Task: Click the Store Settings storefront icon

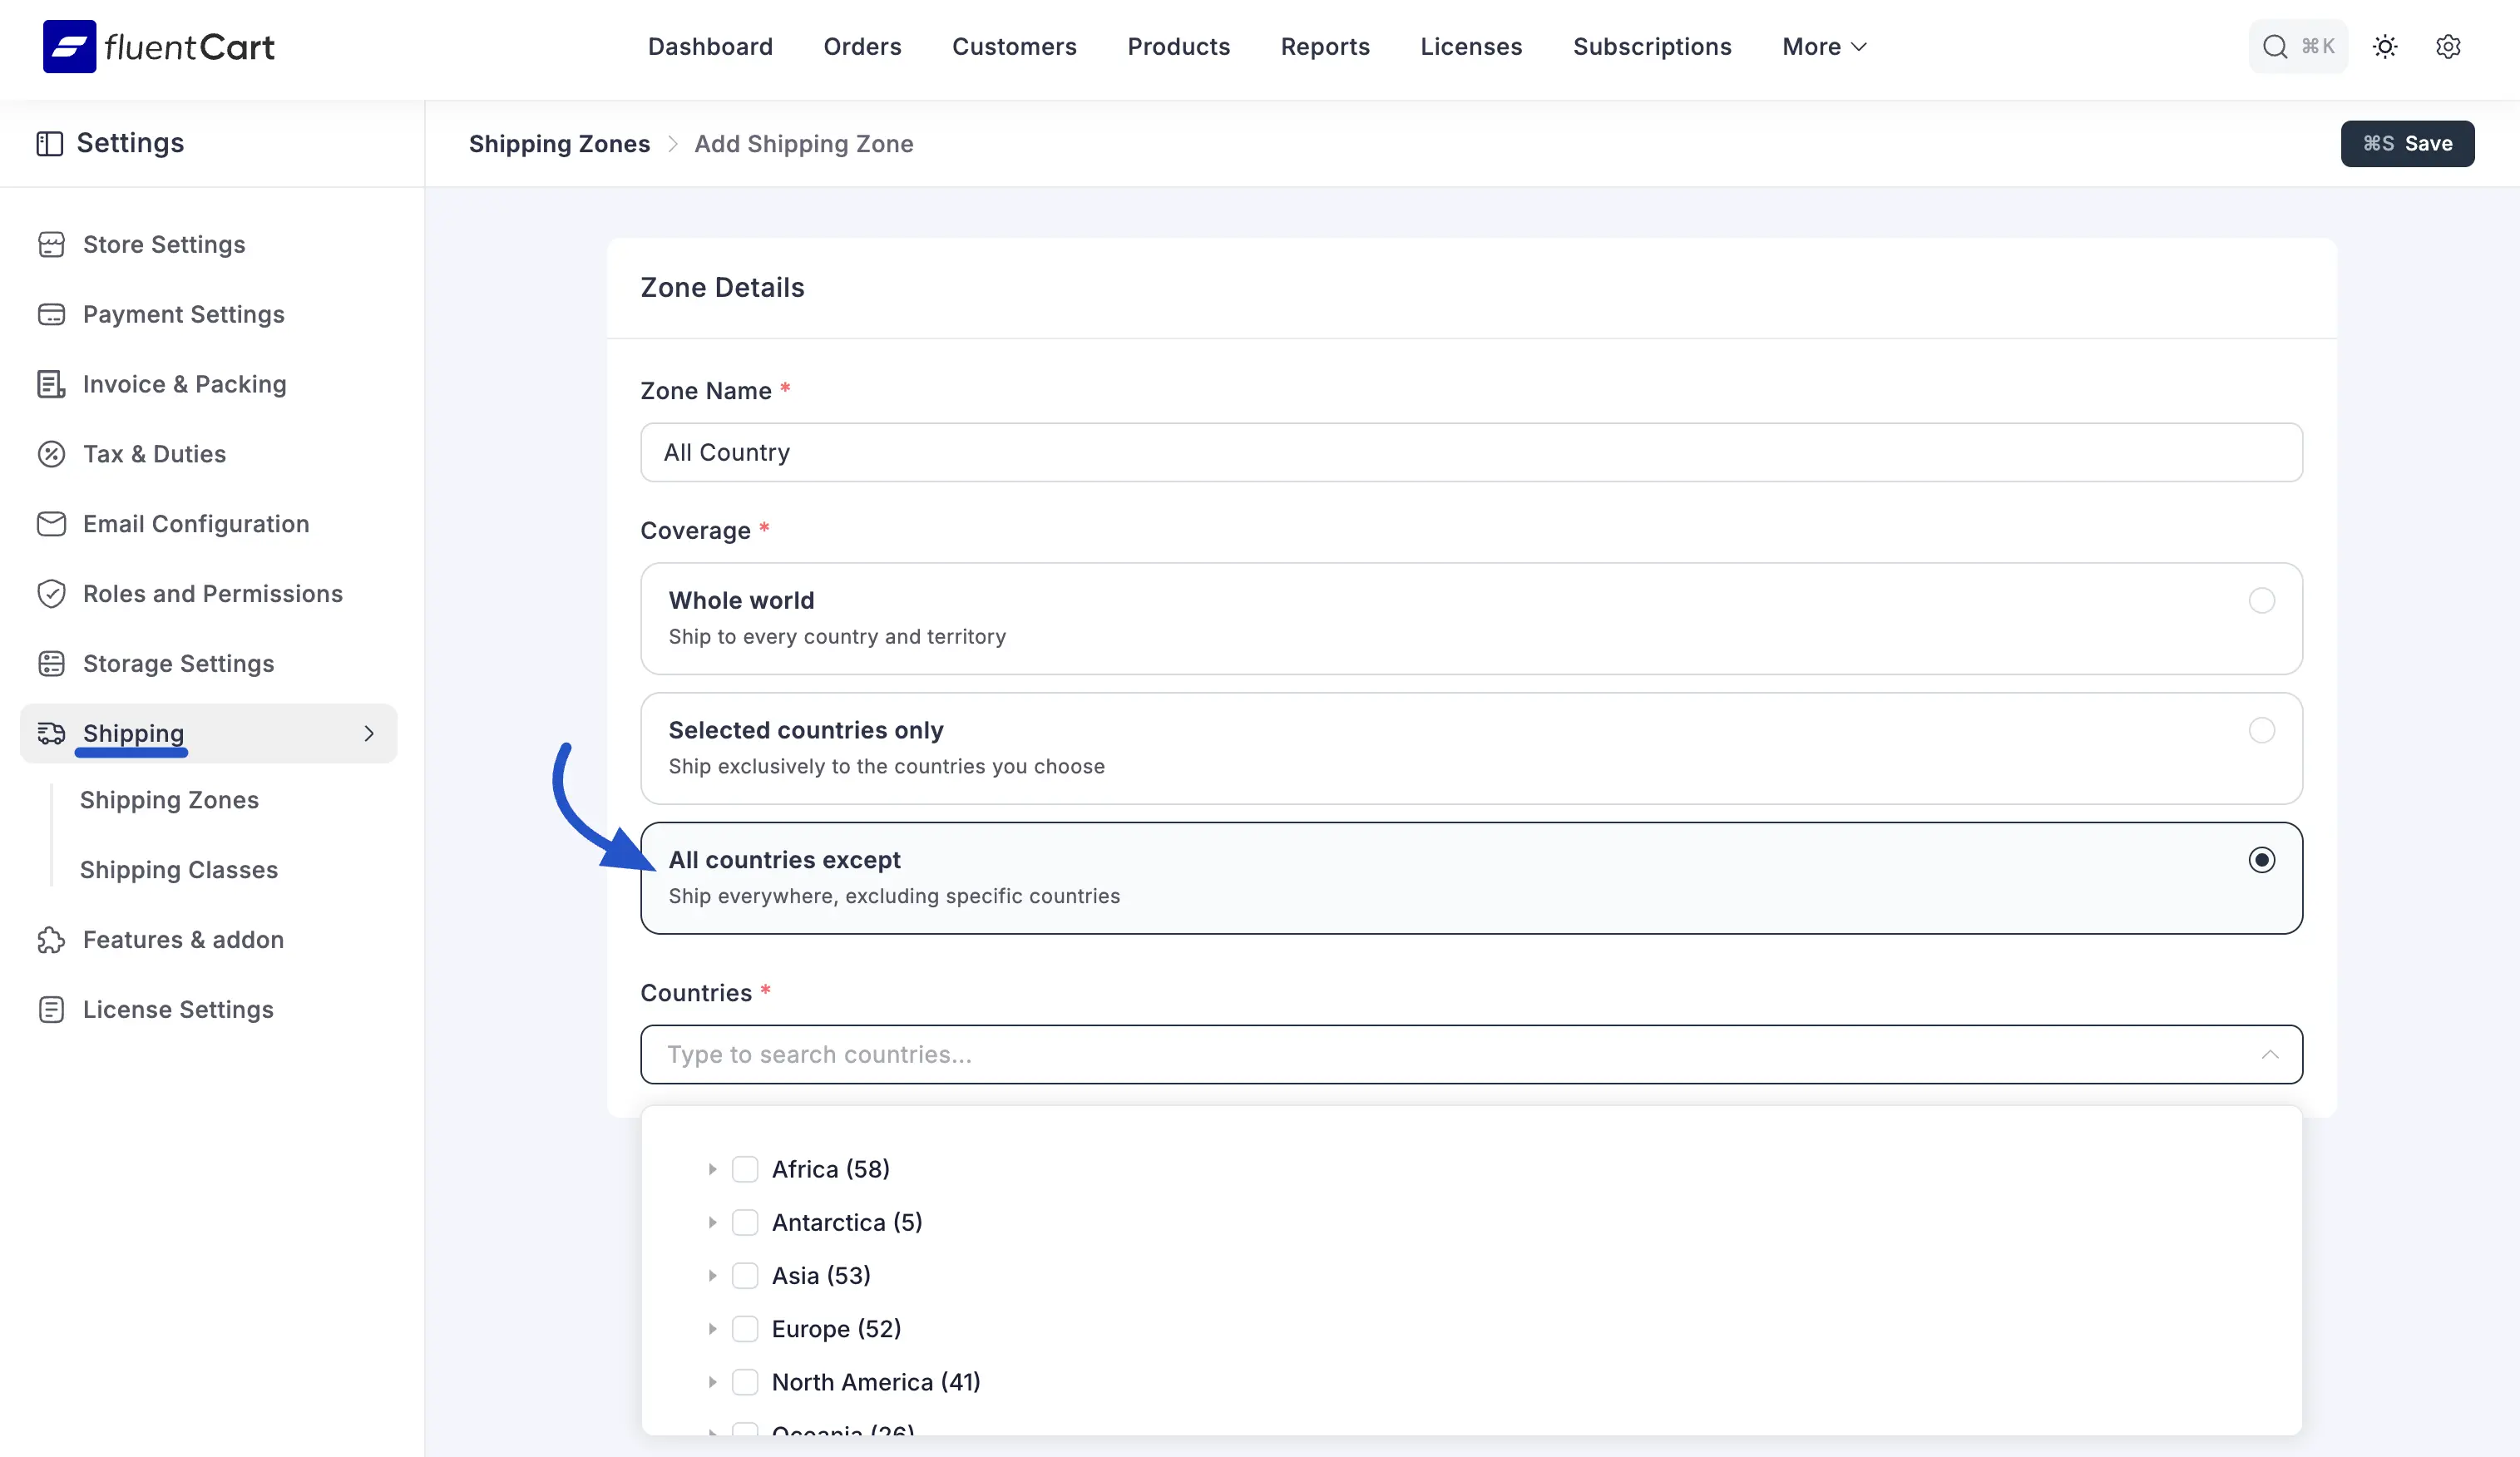Action: coord(51,244)
